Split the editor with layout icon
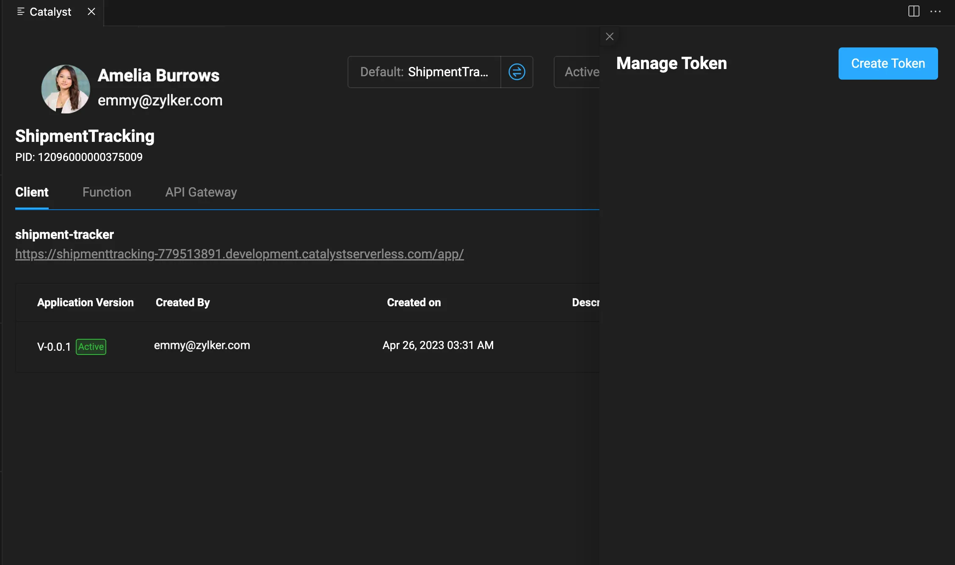The height and width of the screenshot is (565, 955). click(914, 11)
